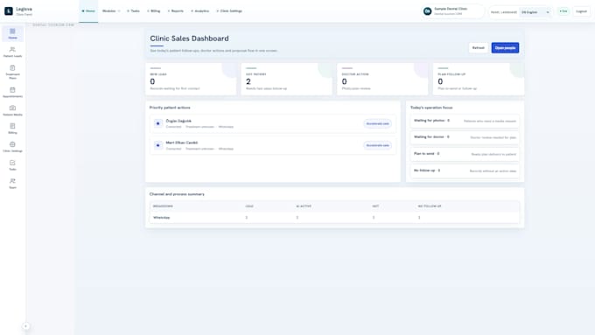The width and height of the screenshot is (595, 335).
Task: Open the Reports top navigation item
Action: (x=176, y=11)
